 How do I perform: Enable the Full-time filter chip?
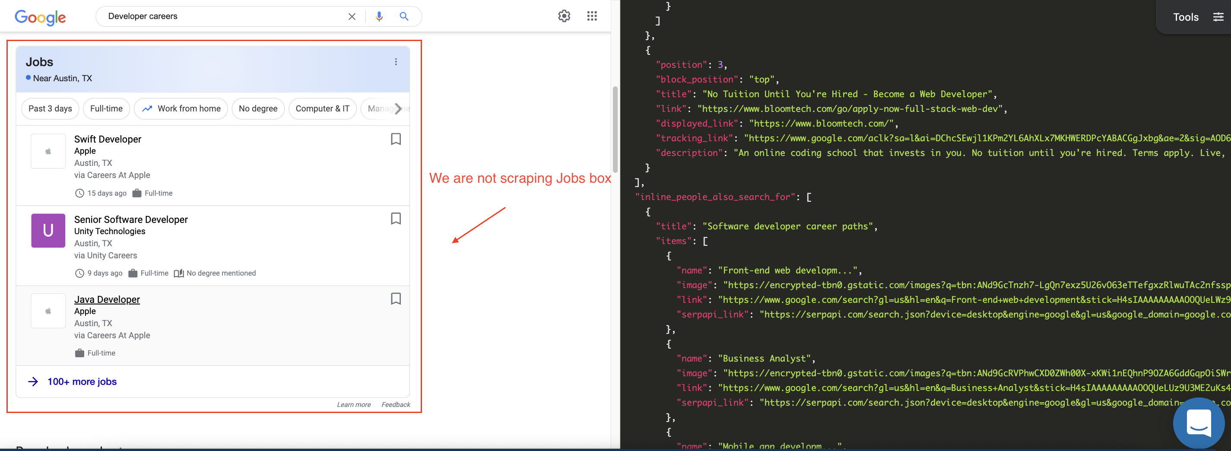pos(106,108)
